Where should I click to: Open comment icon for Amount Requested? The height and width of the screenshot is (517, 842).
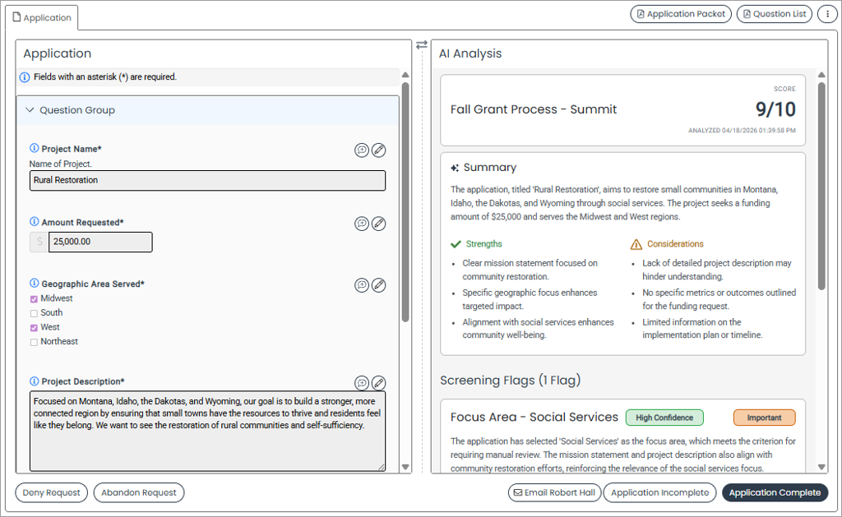pyautogui.click(x=362, y=224)
